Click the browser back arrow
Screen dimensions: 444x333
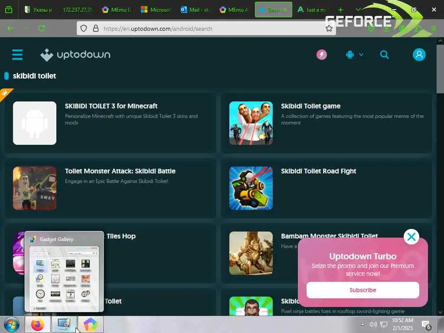tap(10, 28)
